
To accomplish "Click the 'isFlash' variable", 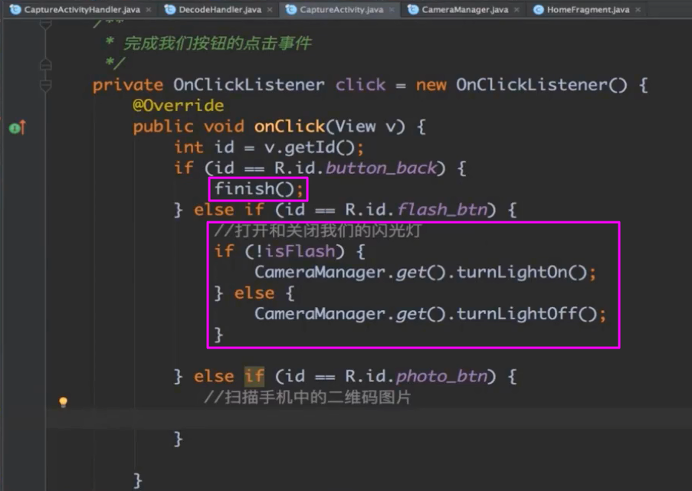I will [x=300, y=251].
